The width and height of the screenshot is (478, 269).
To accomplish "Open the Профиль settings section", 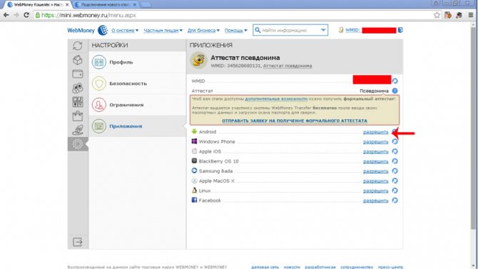I will [x=138, y=62].
